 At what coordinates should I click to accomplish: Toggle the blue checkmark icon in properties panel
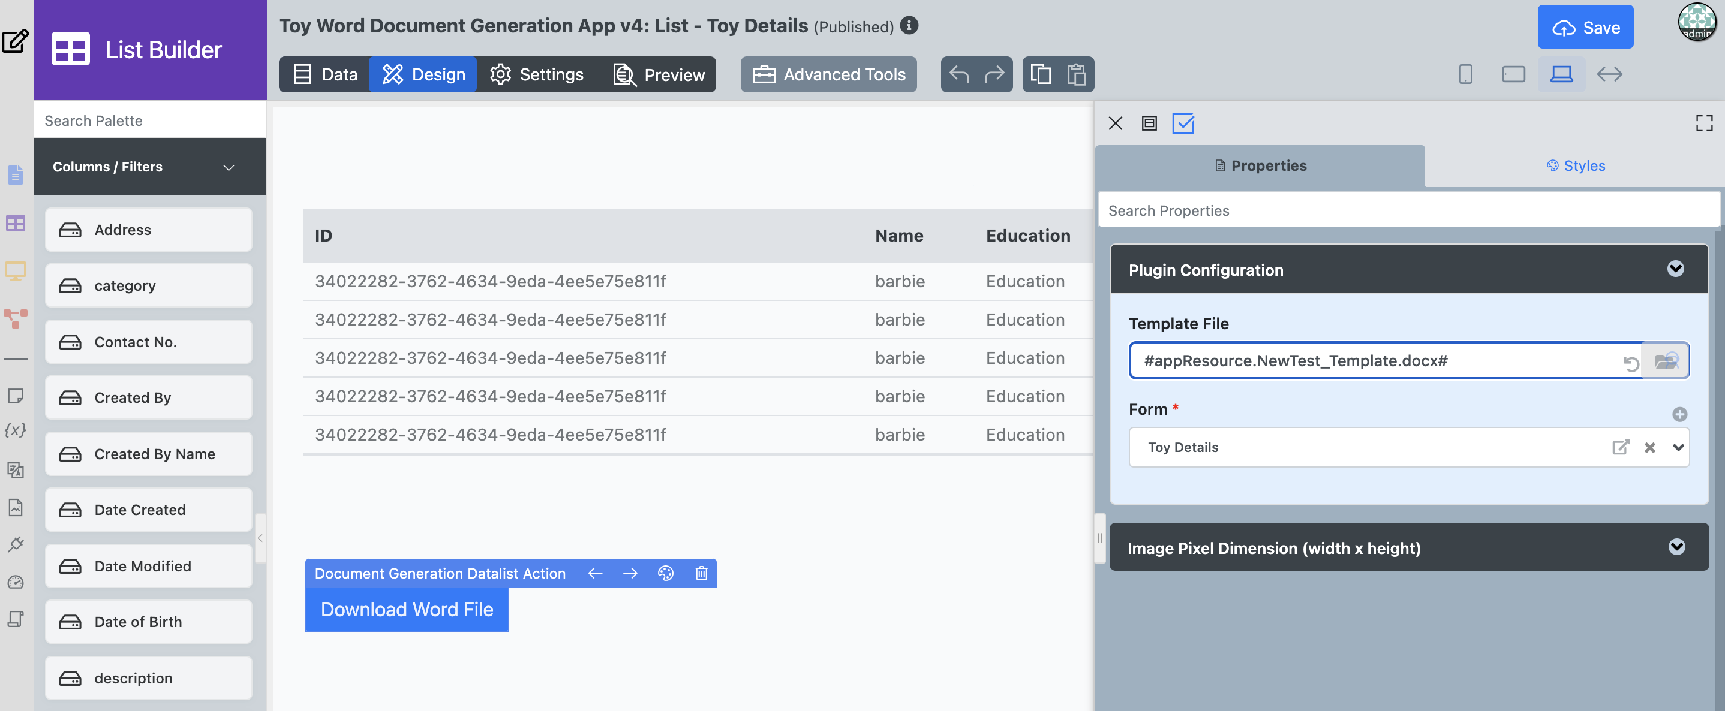(x=1183, y=123)
